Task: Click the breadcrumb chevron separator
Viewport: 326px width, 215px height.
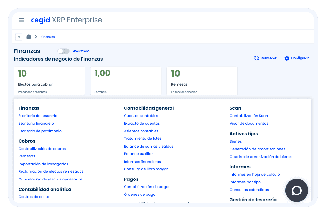Action: point(36,37)
